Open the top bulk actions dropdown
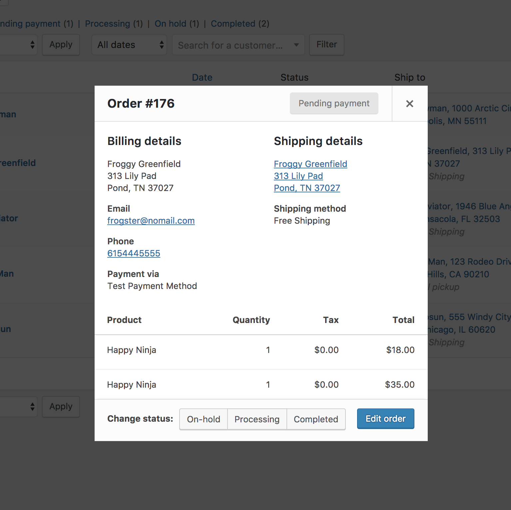 [x=18, y=45]
